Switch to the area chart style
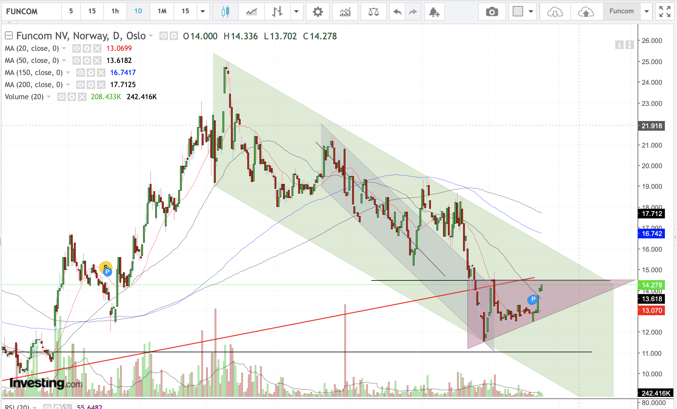The image size is (677, 409). click(x=251, y=12)
